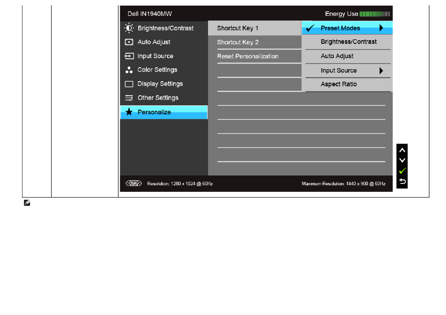Open the Other Settings menu
446x315 pixels.
[x=164, y=98]
